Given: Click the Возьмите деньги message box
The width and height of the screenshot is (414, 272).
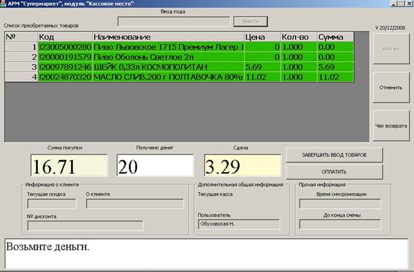Looking at the screenshot, I should [206, 254].
